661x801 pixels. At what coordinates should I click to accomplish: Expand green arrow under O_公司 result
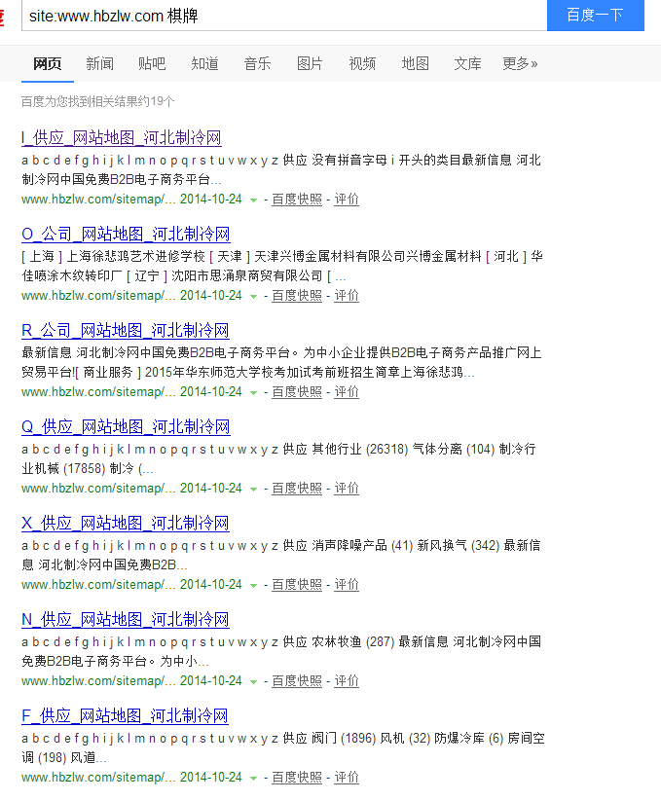pos(253,297)
